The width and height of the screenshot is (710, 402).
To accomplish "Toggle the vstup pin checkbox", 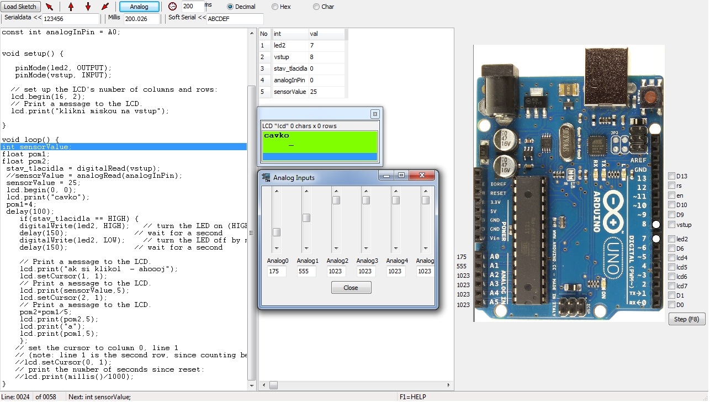I will (x=671, y=225).
